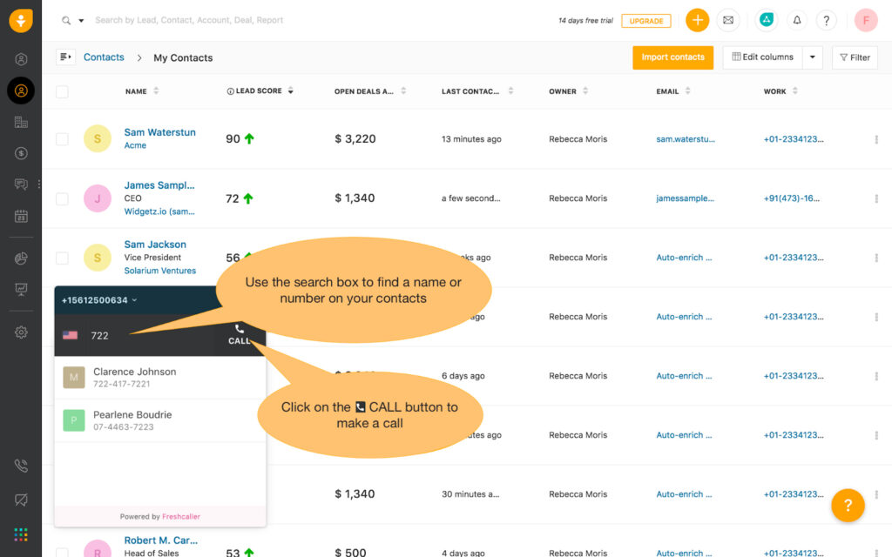Open the Settings gear in sidebar
Image resolution: width=892 pixels, height=557 pixels.
coord(21,332)
